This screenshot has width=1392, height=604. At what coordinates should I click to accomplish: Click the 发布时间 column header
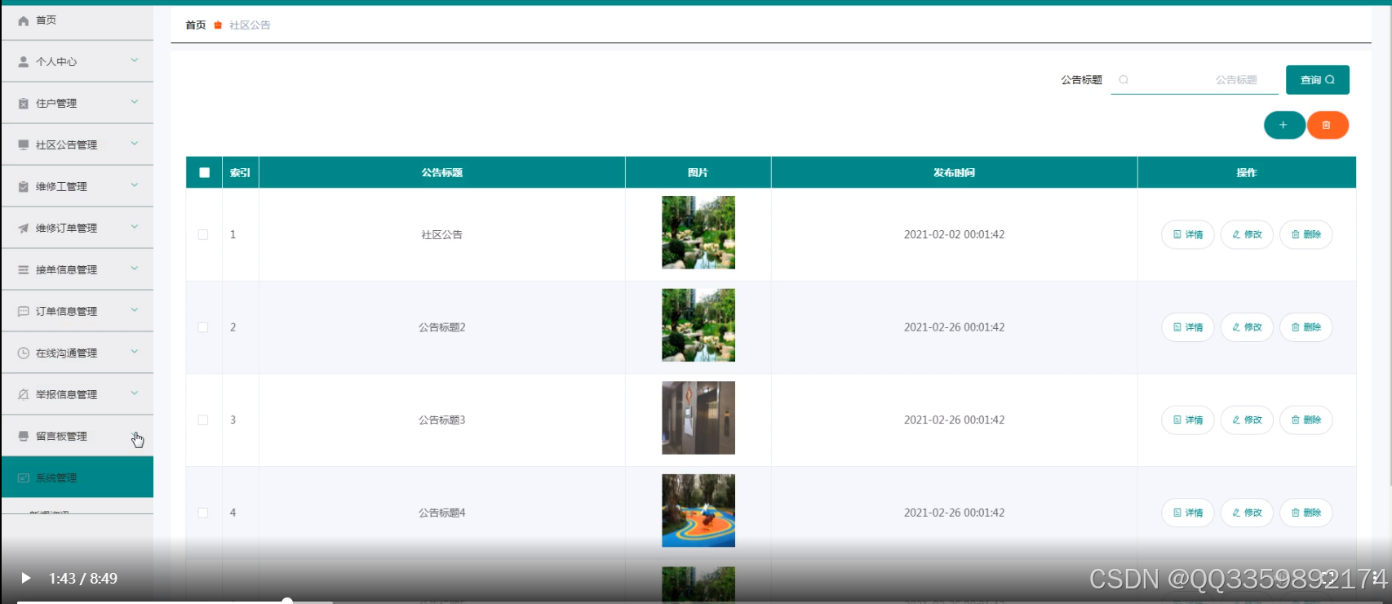pos(954,173)
